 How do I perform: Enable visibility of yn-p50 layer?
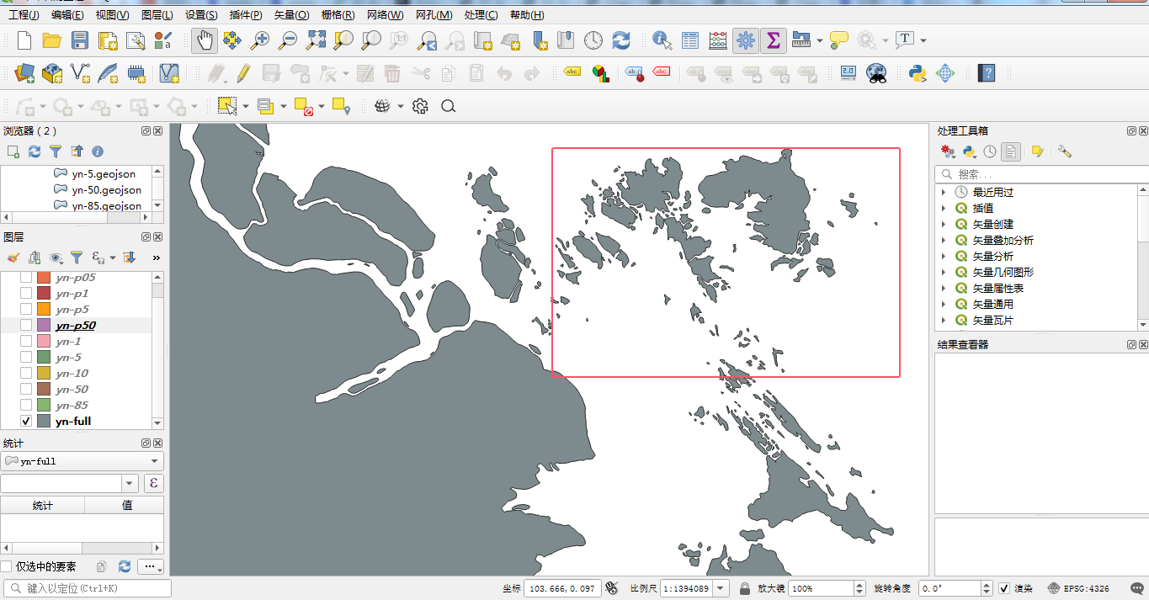tap(26, 326)
